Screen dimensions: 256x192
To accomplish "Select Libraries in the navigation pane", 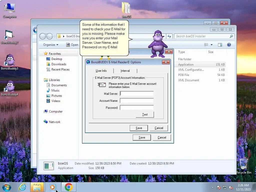I will (54, 80).
